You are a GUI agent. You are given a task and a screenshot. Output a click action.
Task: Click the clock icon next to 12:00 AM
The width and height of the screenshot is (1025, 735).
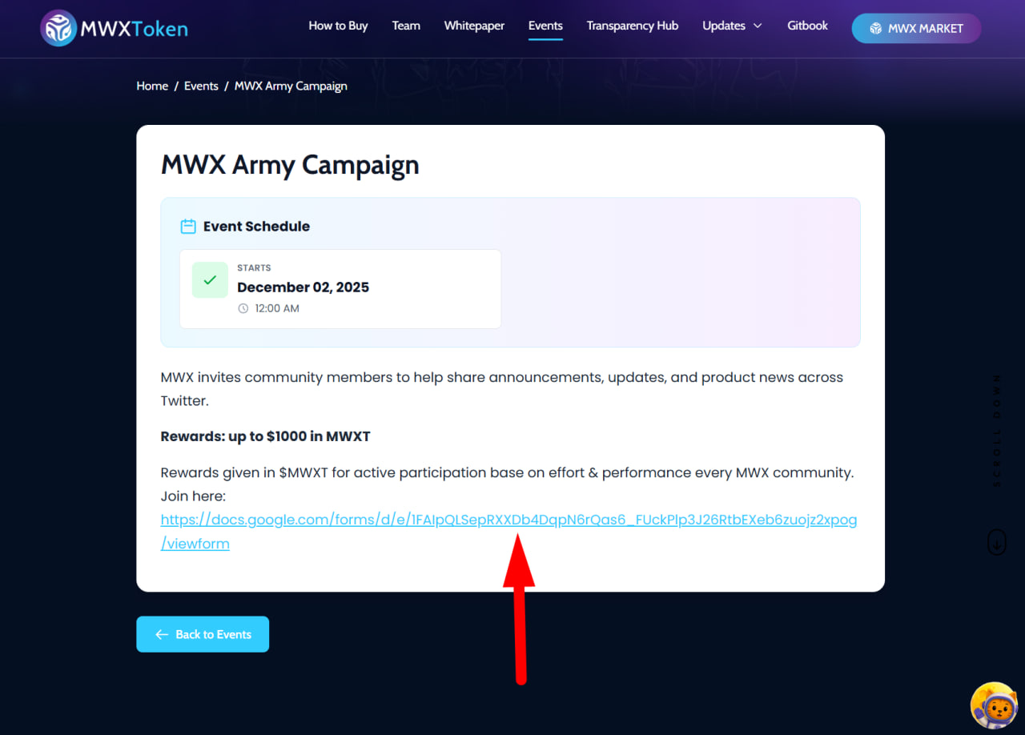pos(243,309)
